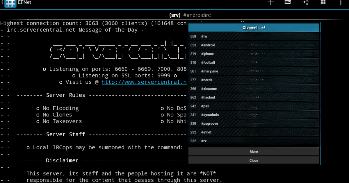Select the #psgroove channel row
Viewport: 349px width, 183px height.
click(254, 123)
